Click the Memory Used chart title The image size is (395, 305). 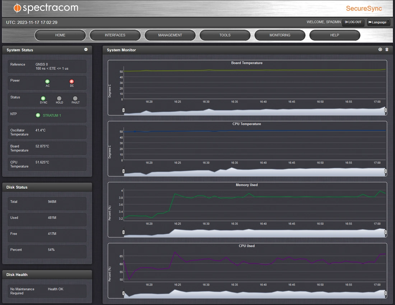247,185
